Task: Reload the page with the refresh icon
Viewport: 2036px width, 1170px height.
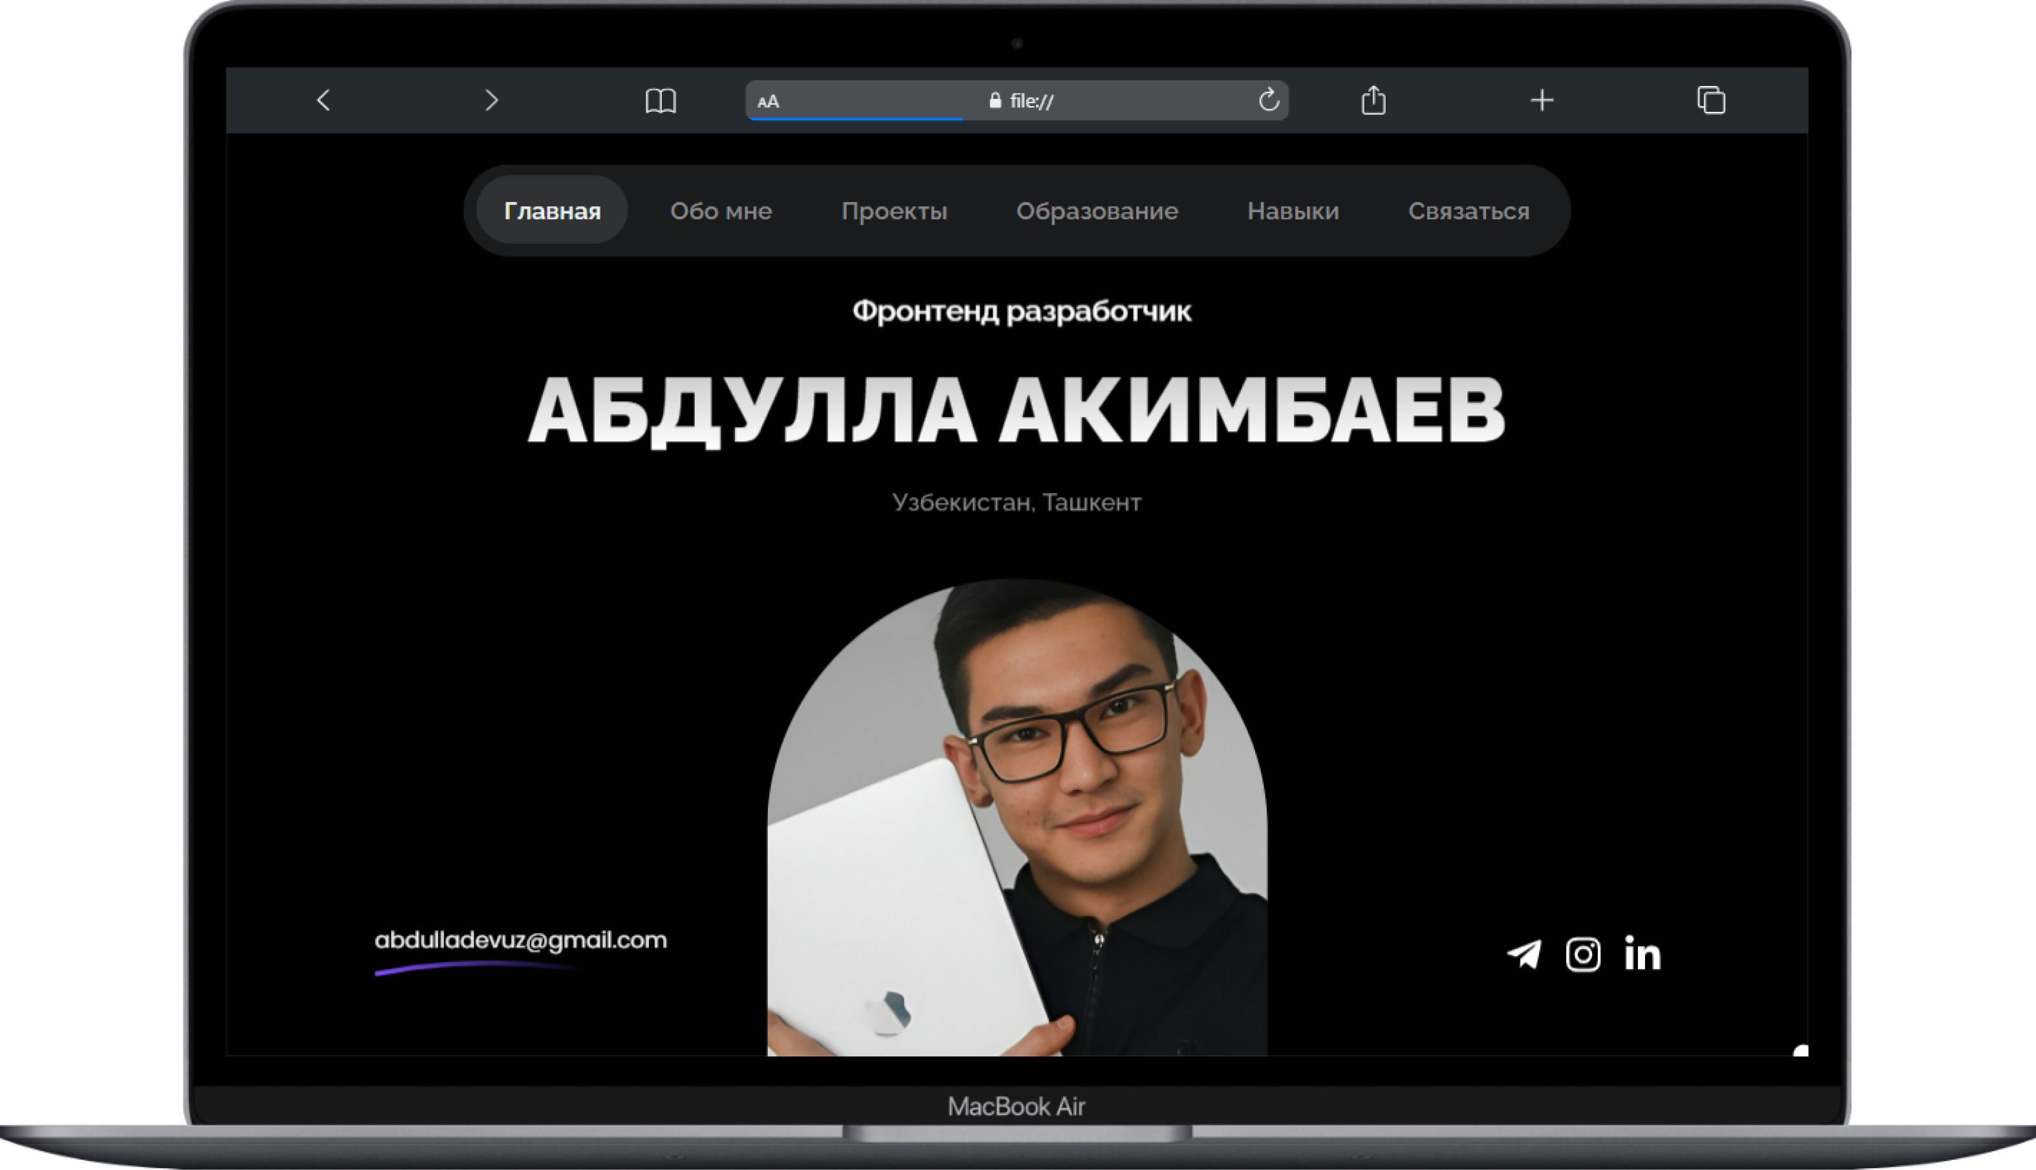Action: point(1269,100)
